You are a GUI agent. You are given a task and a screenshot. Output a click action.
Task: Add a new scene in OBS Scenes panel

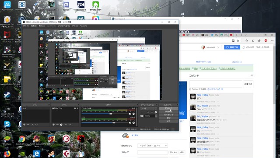click(24, 125)
